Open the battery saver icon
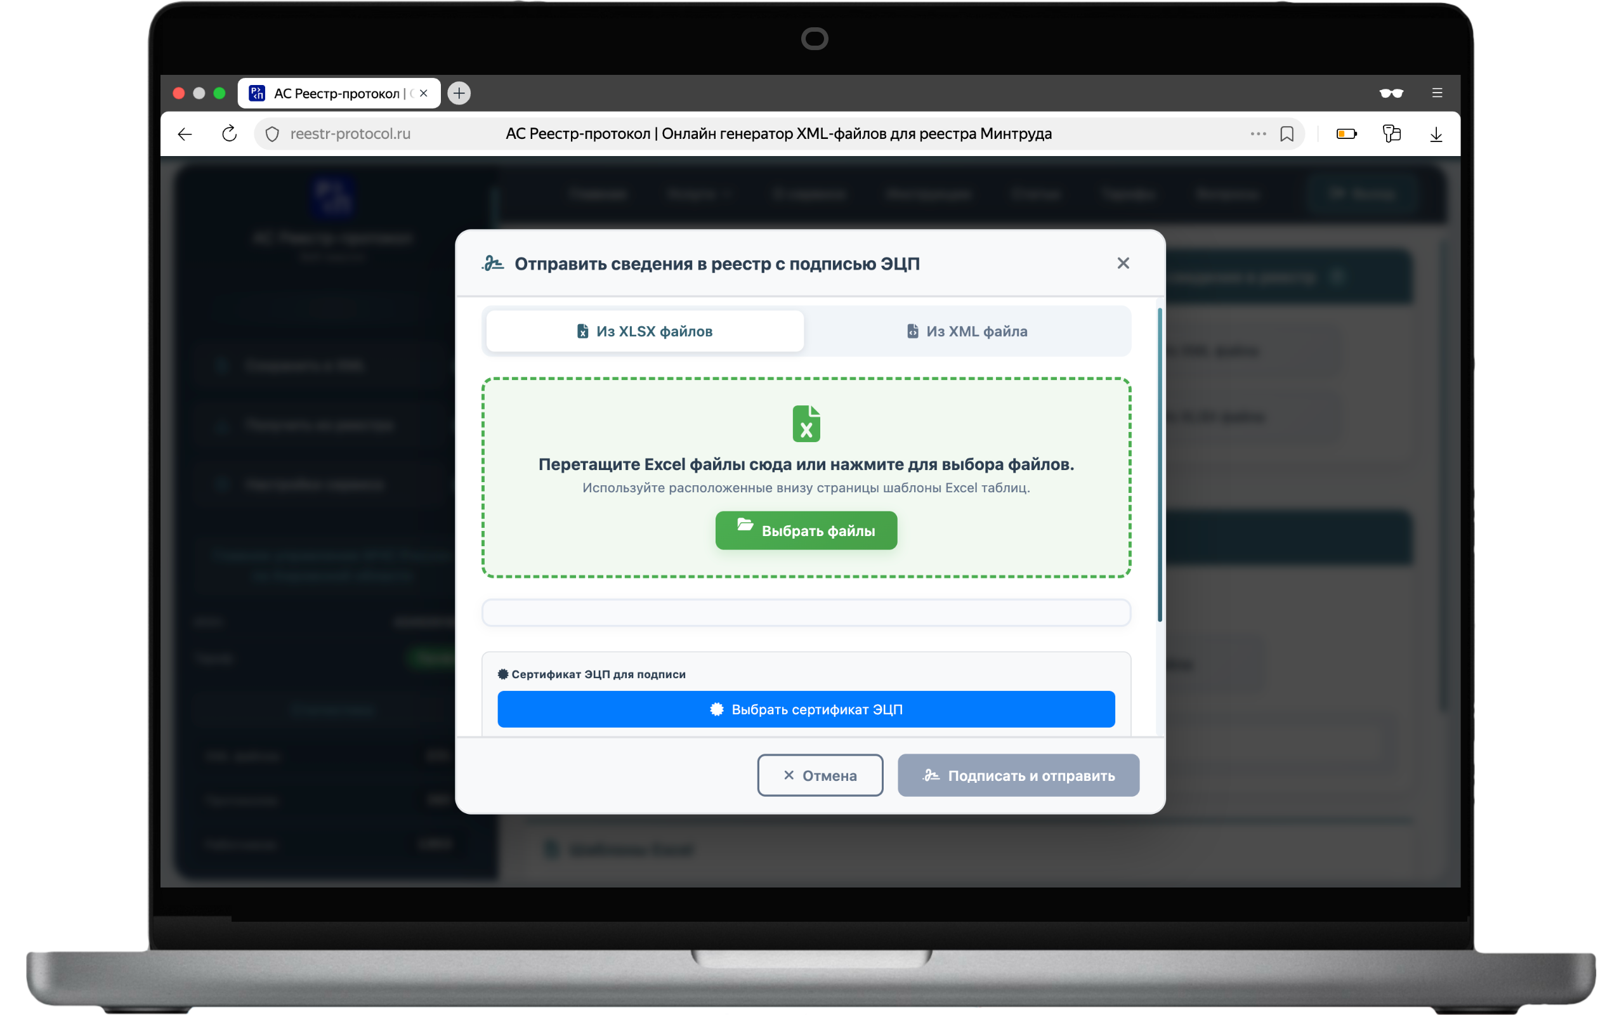 tap(1346, 134)
